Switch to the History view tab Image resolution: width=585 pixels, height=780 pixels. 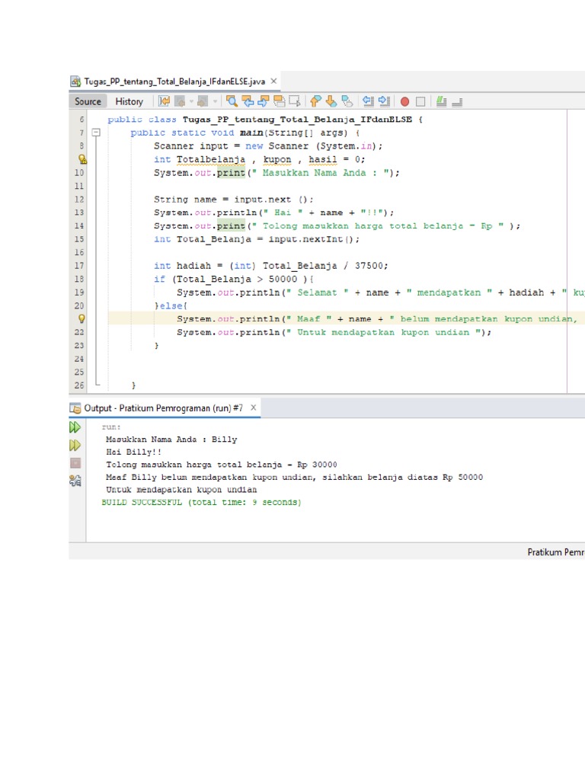[x=129, y=101]
